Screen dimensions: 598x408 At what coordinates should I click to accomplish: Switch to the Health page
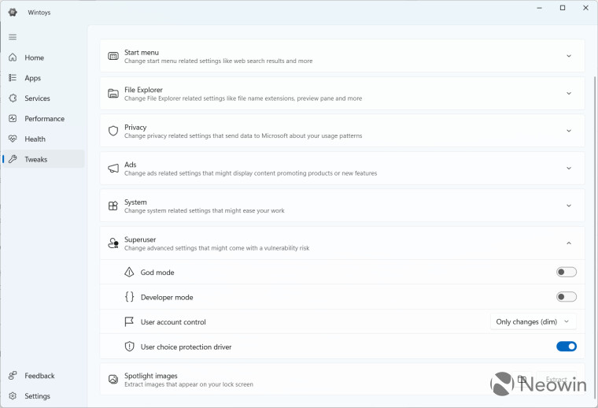click(x=43, y=139)
